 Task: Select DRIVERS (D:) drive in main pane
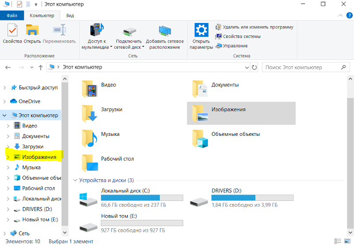click(242, 198)
